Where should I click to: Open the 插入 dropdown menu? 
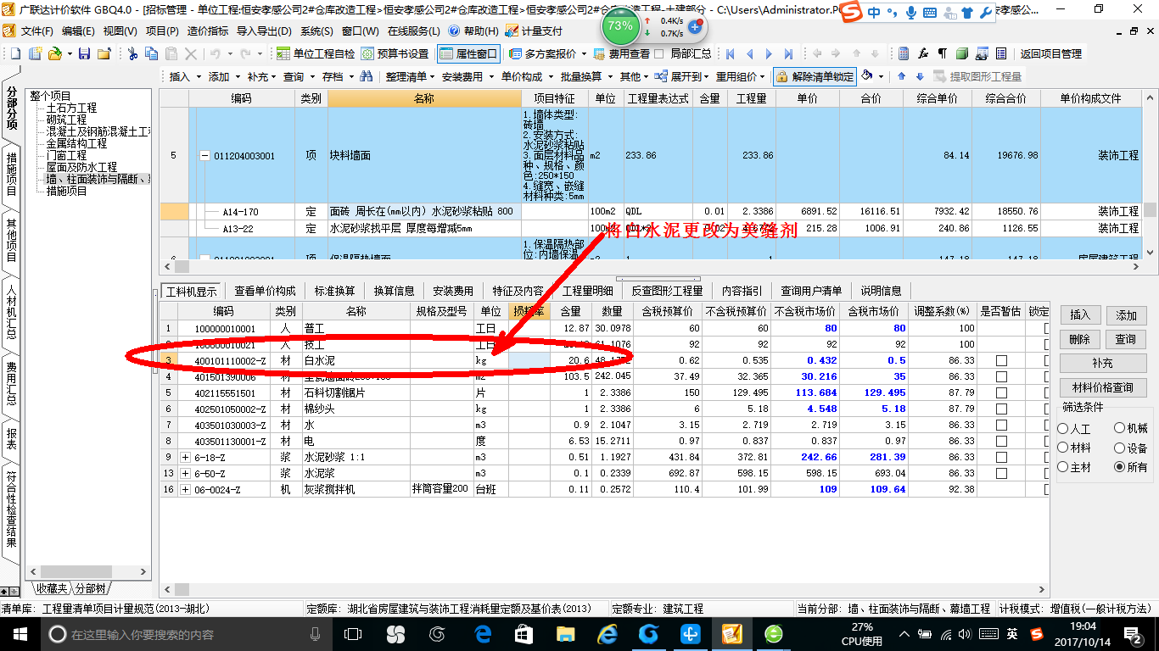pos(184,76)
